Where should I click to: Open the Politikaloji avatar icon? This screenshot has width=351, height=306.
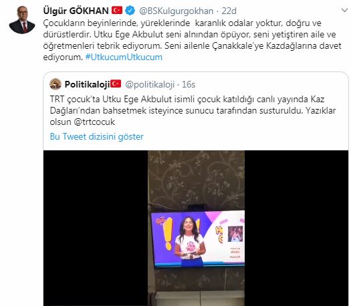click(55, 84)
